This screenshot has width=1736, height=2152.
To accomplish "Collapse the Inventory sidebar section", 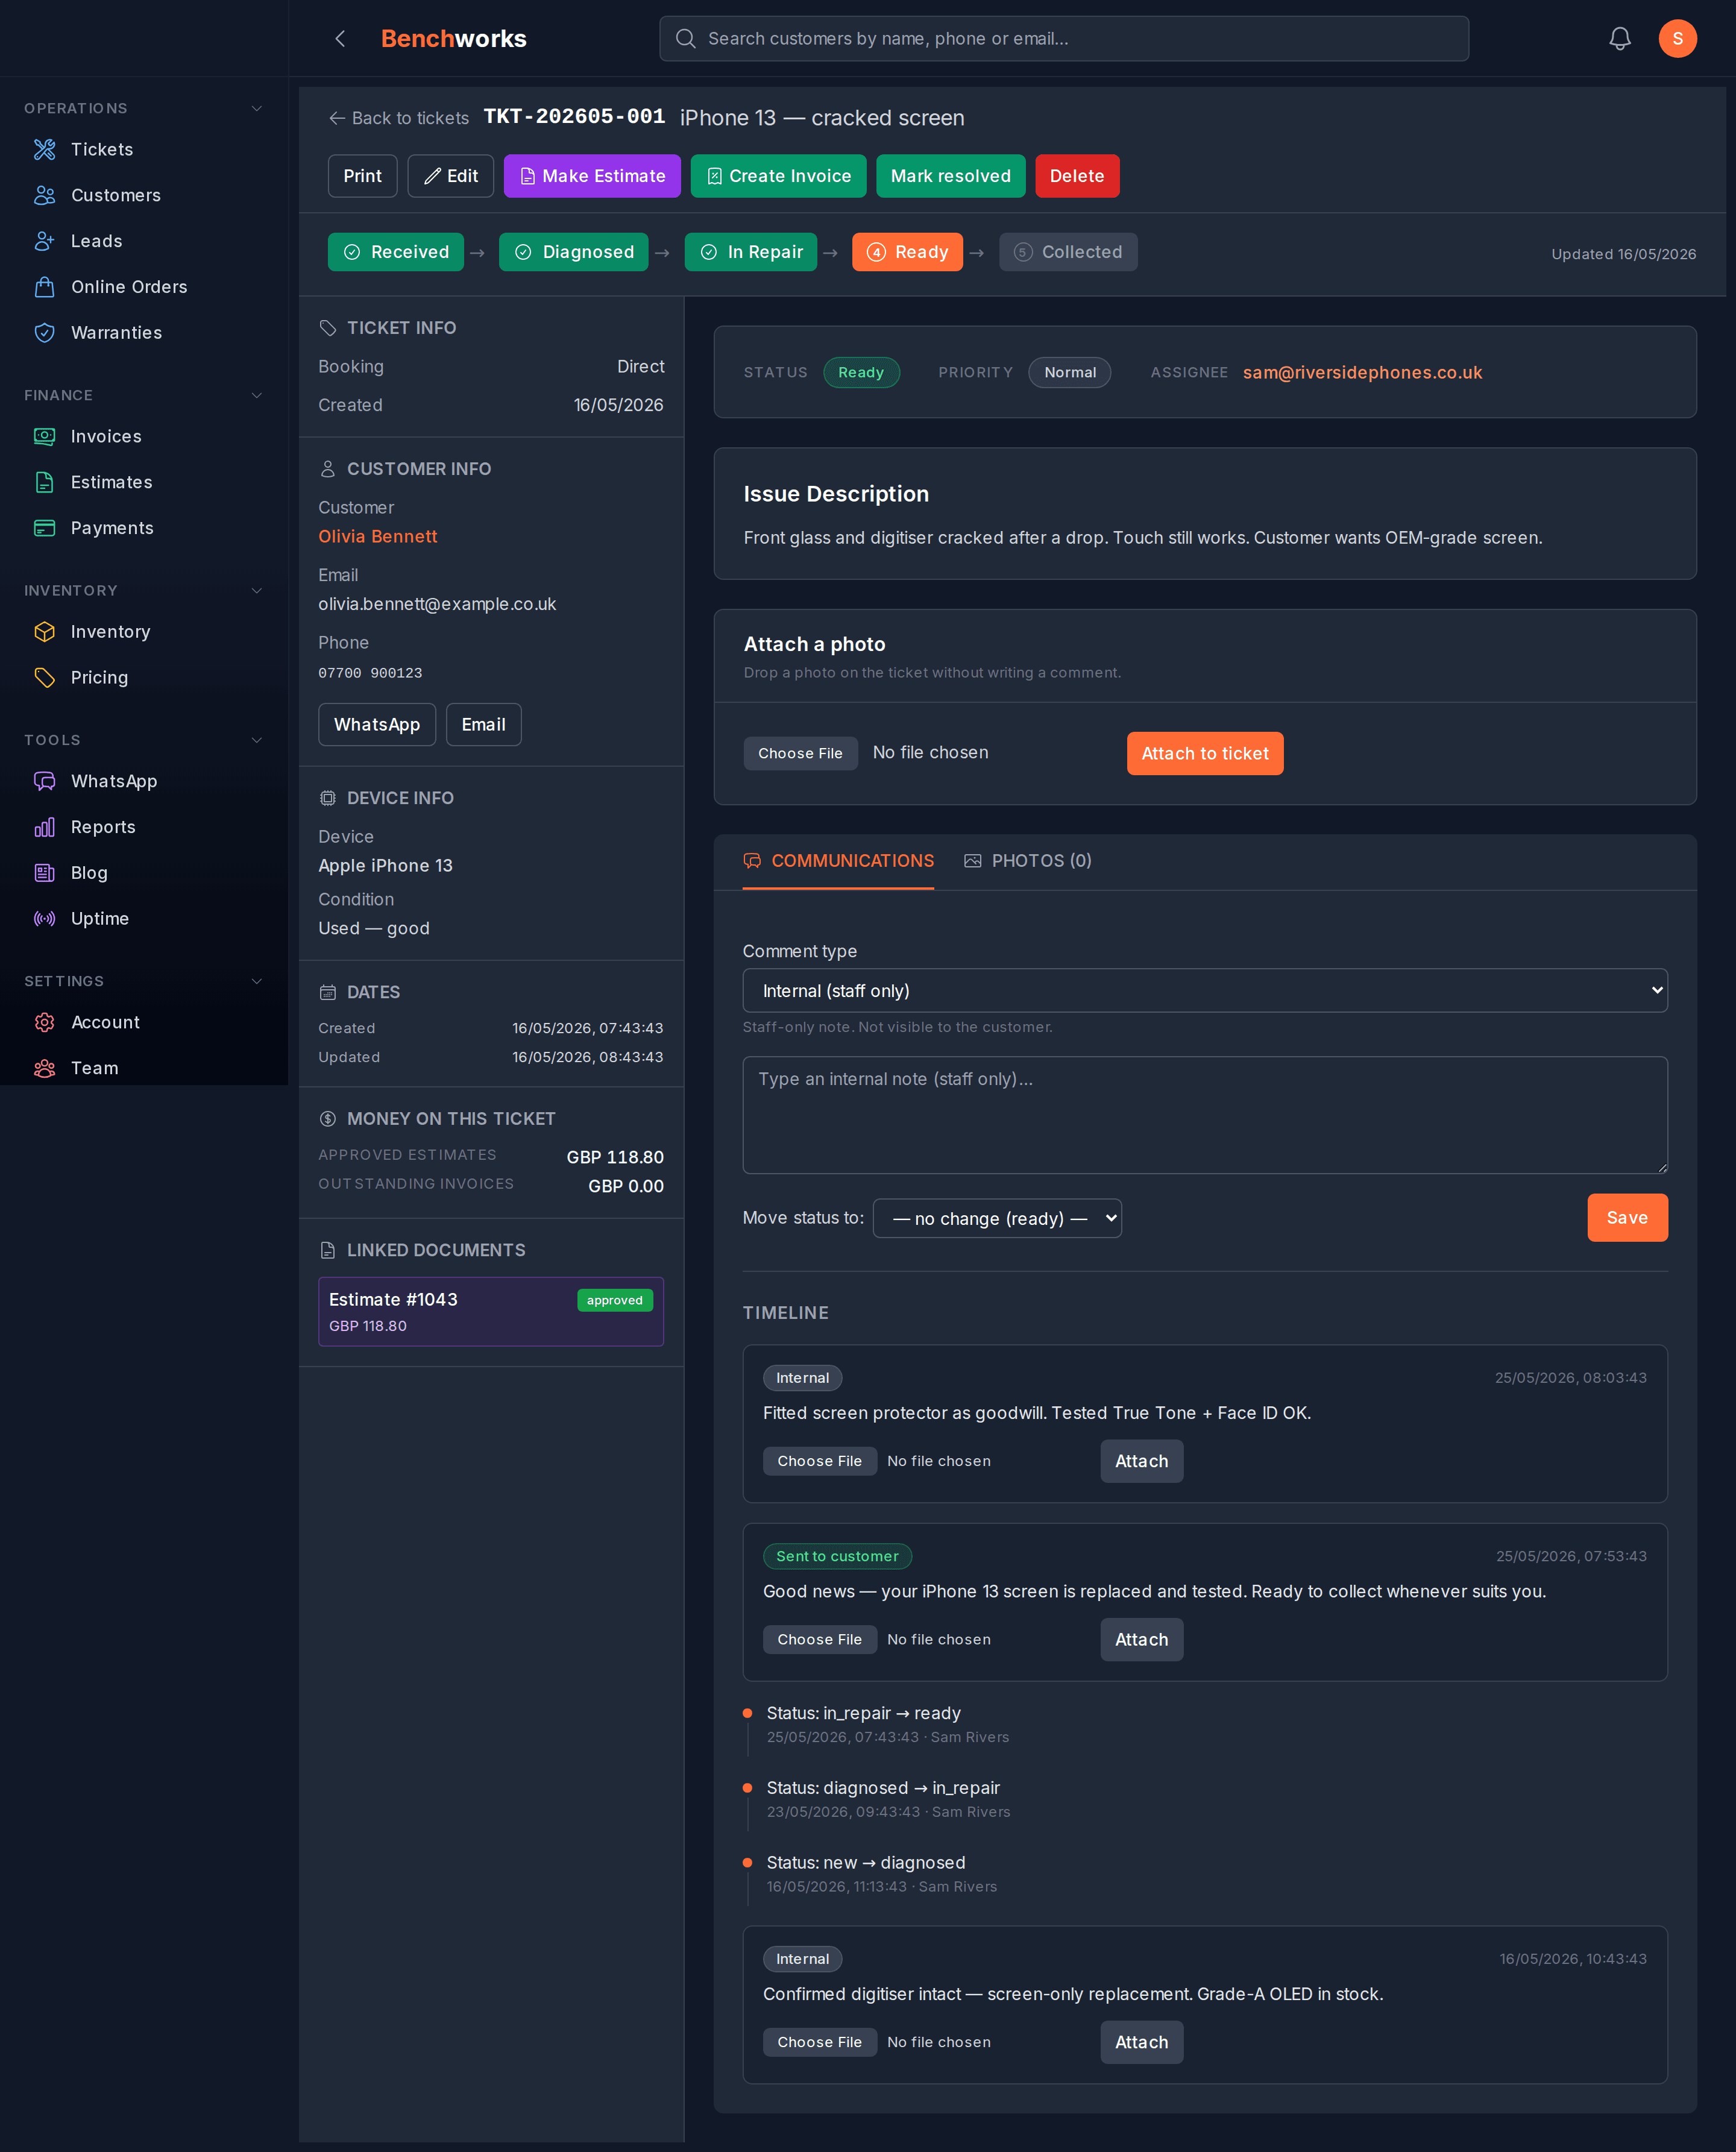I will coord(257,591).
